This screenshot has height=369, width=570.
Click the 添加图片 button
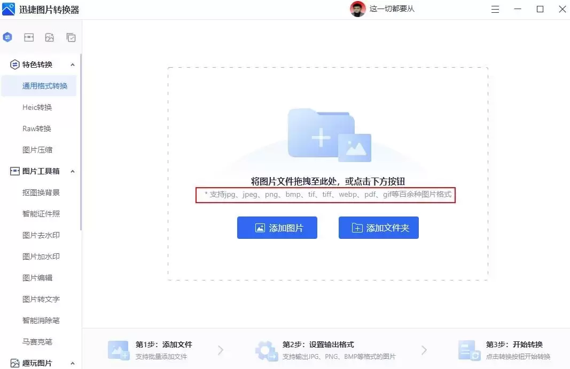coord(277,227)
